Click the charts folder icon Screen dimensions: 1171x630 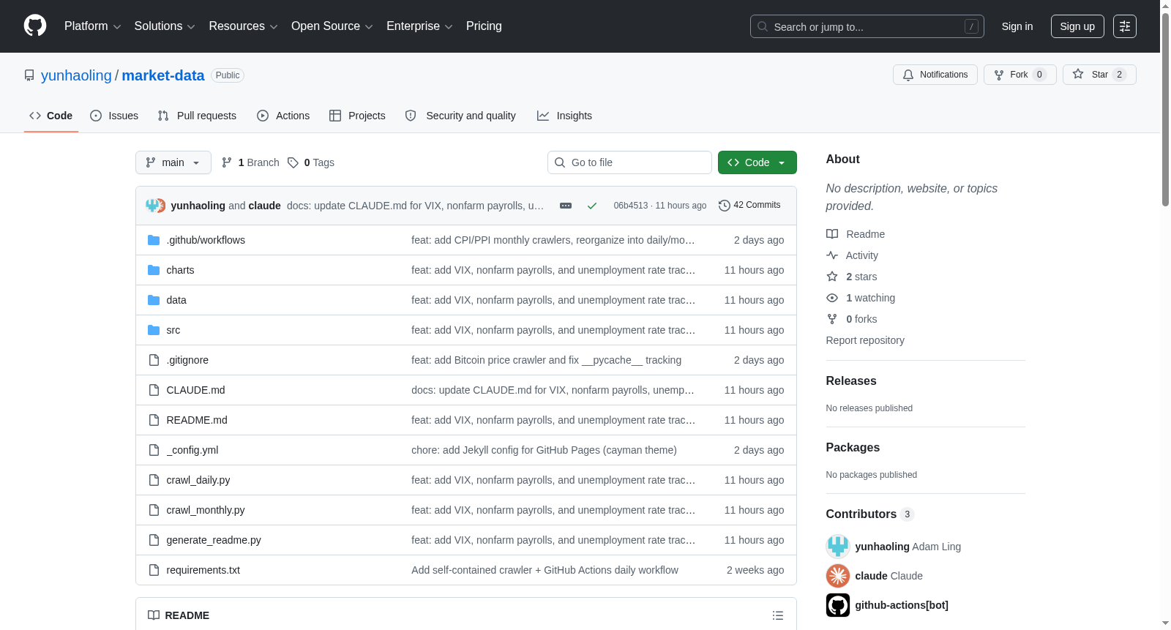(154, 270)
